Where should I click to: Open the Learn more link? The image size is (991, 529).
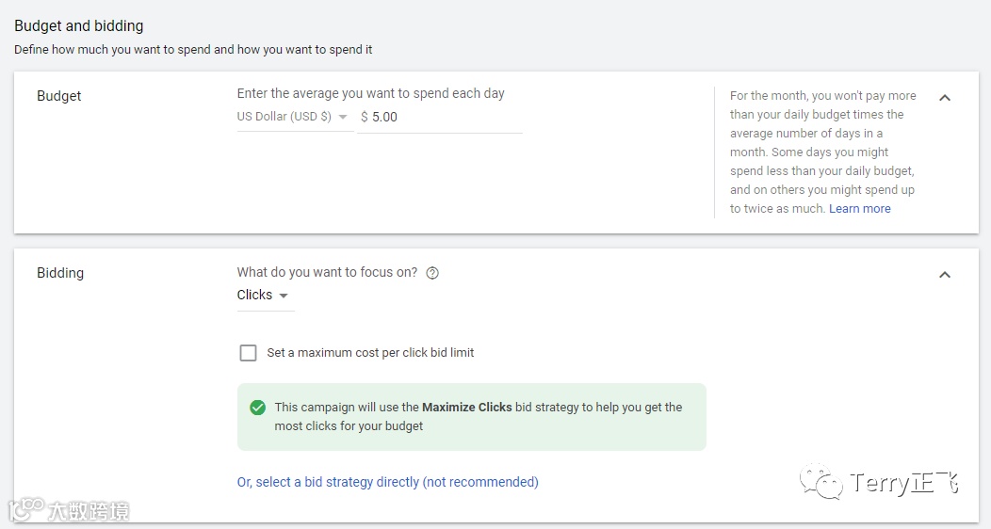pyautogui.click(x=859, y=209)
